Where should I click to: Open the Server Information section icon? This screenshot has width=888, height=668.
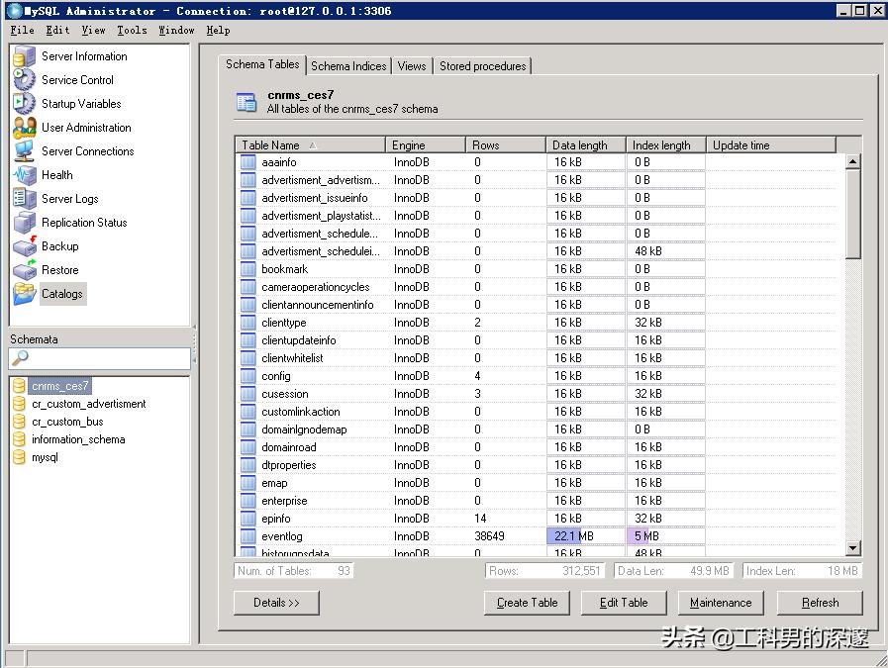coord(25,56)
